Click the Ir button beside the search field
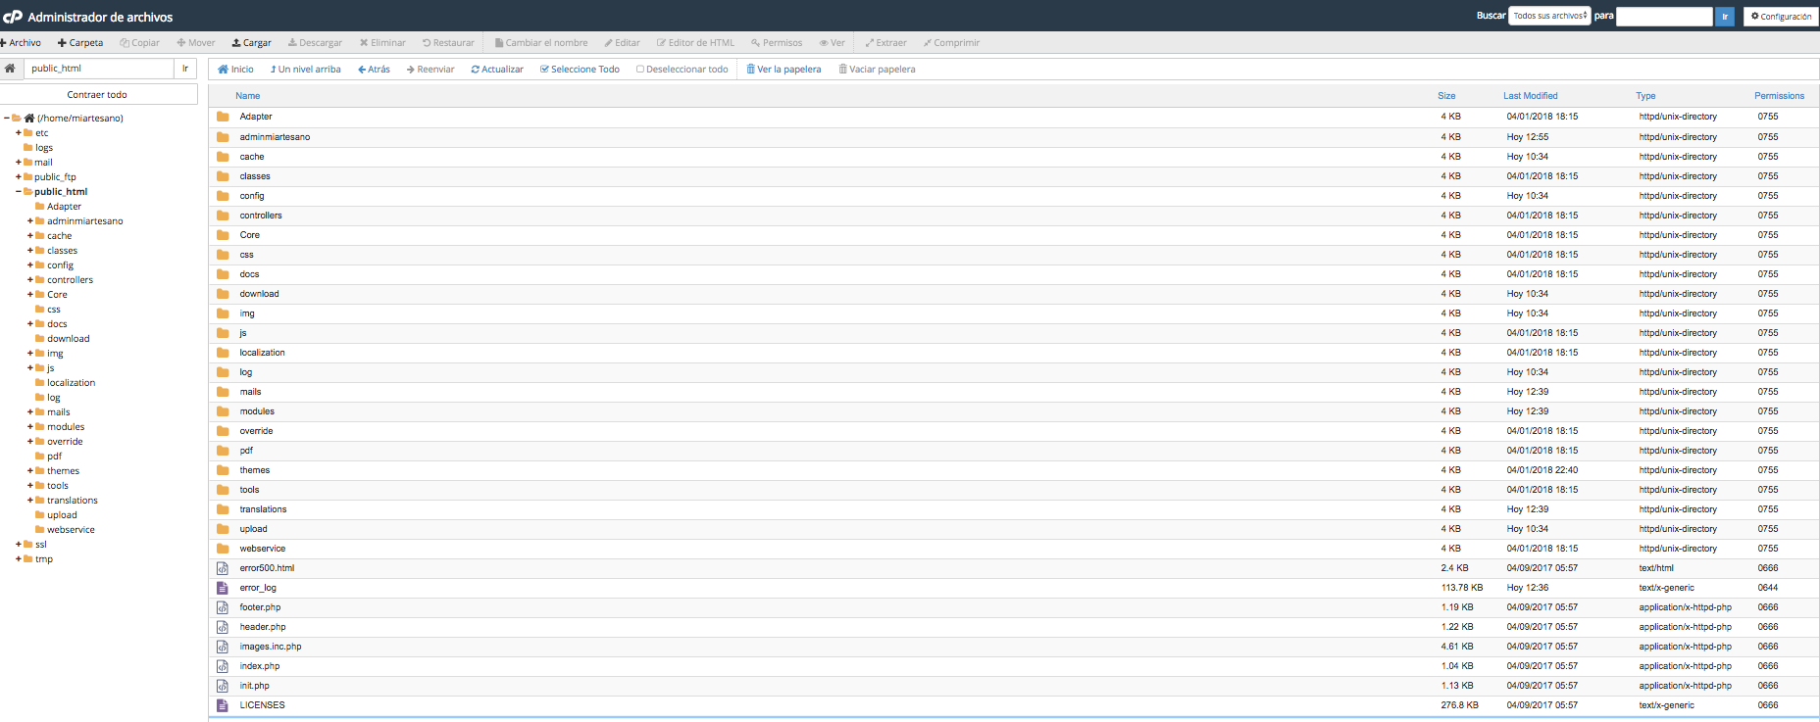Image resolution: width=1820 pixels, height=722 pixels. point(1725,17)
